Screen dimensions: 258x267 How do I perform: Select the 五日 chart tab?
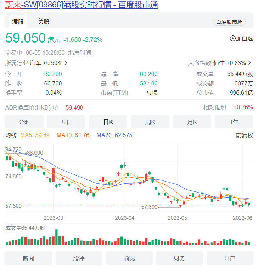pyautogui.click(x=66, y=122)
